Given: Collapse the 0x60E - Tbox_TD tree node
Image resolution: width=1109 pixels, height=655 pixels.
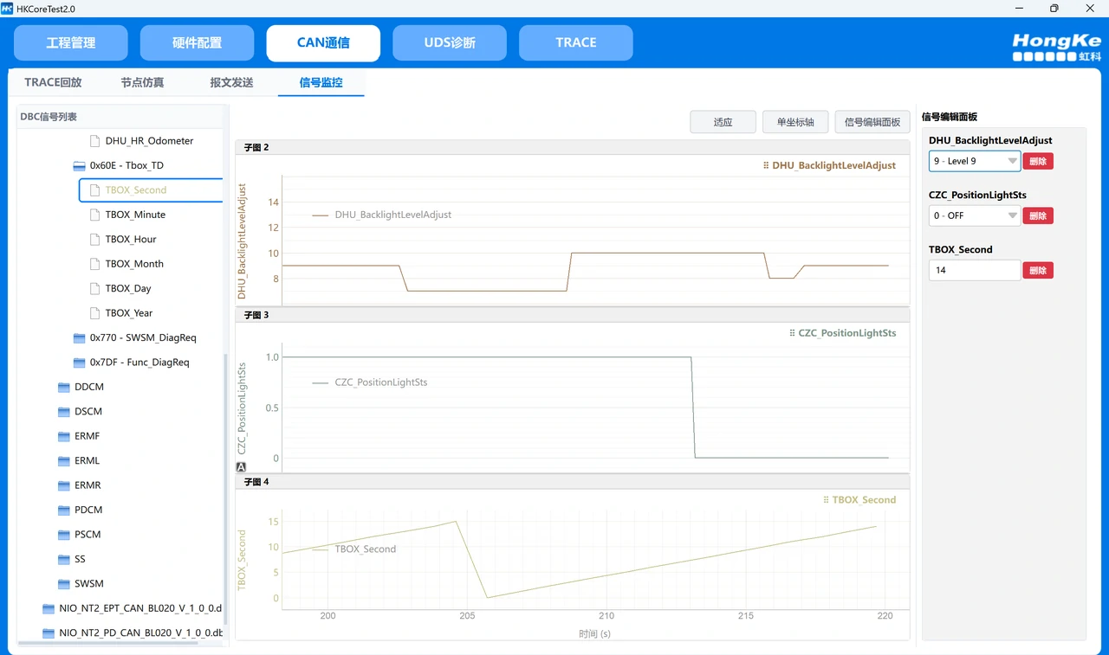Looking at the screenshot, I should pos(80,165).
